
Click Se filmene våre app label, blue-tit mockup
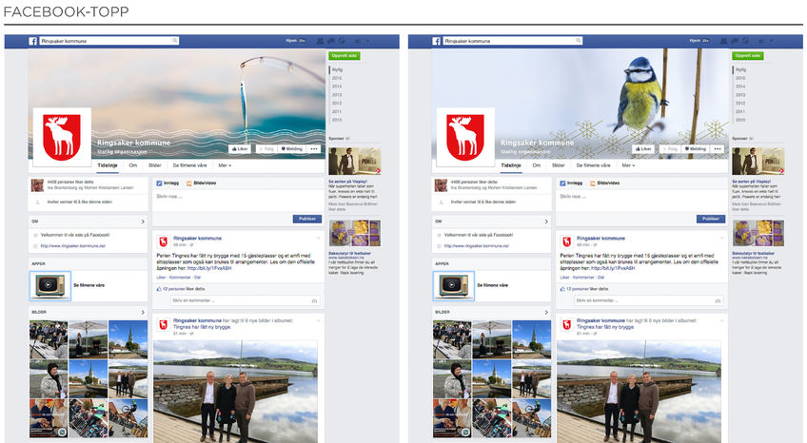pos(492,285)
